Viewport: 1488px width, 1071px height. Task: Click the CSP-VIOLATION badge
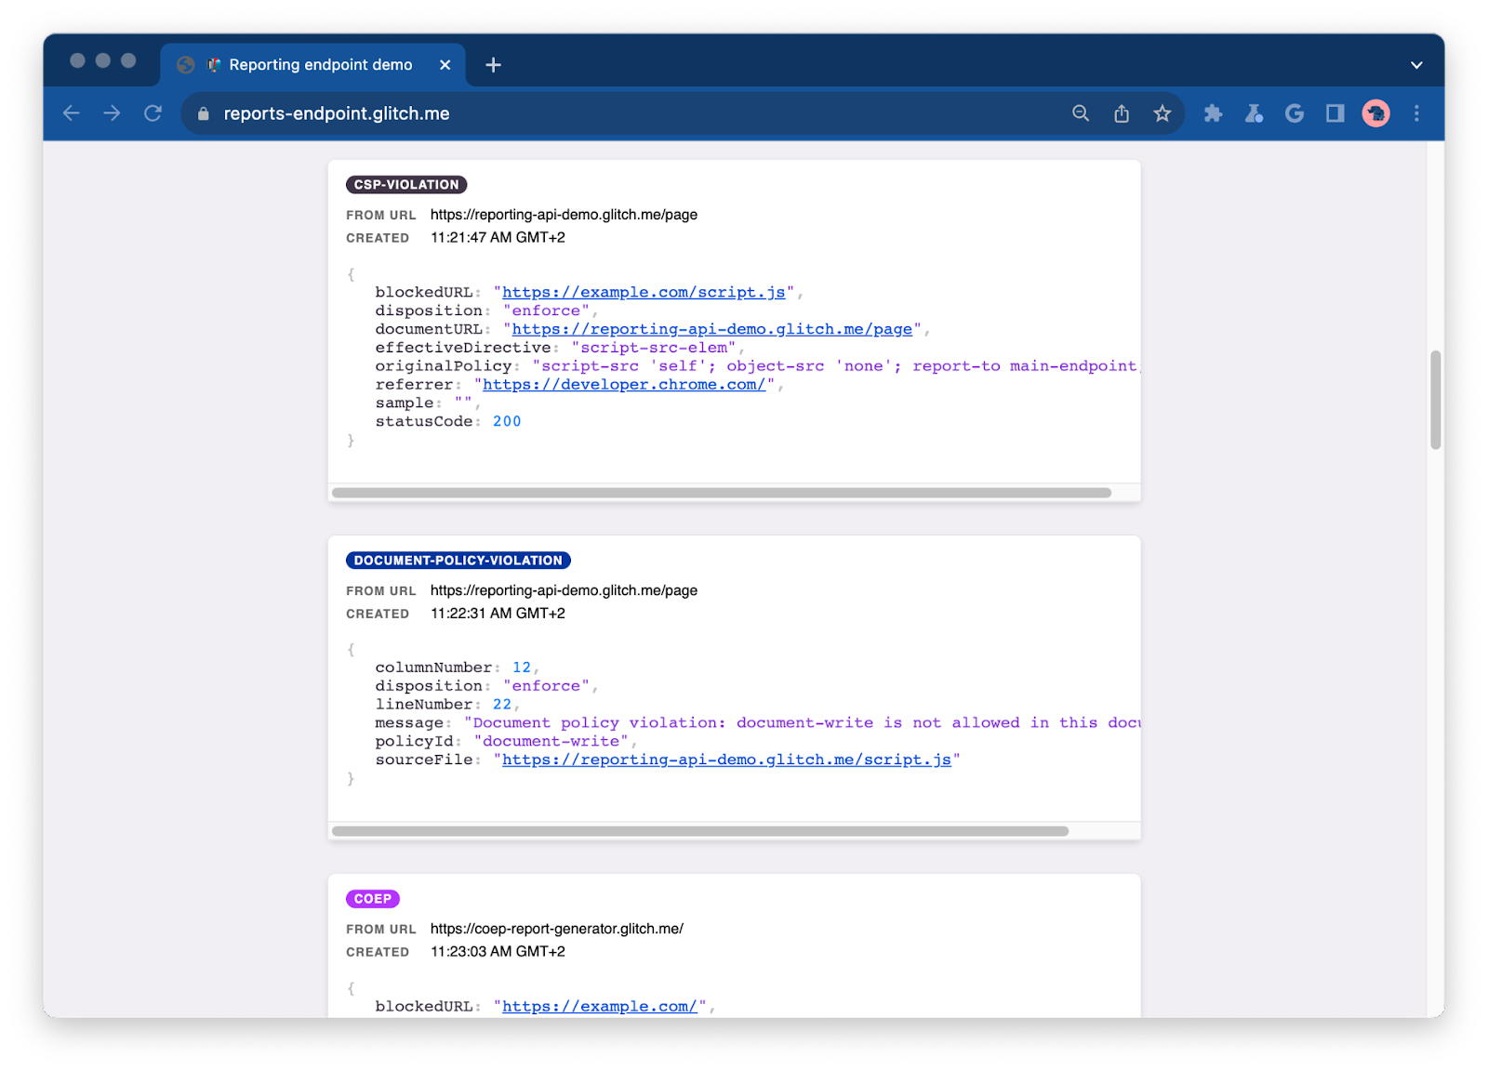tap(406, 185)
